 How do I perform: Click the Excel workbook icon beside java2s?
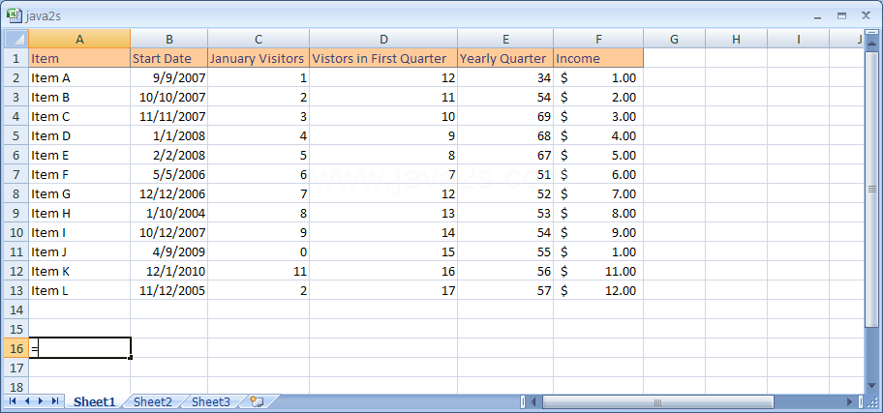(15, 15)
